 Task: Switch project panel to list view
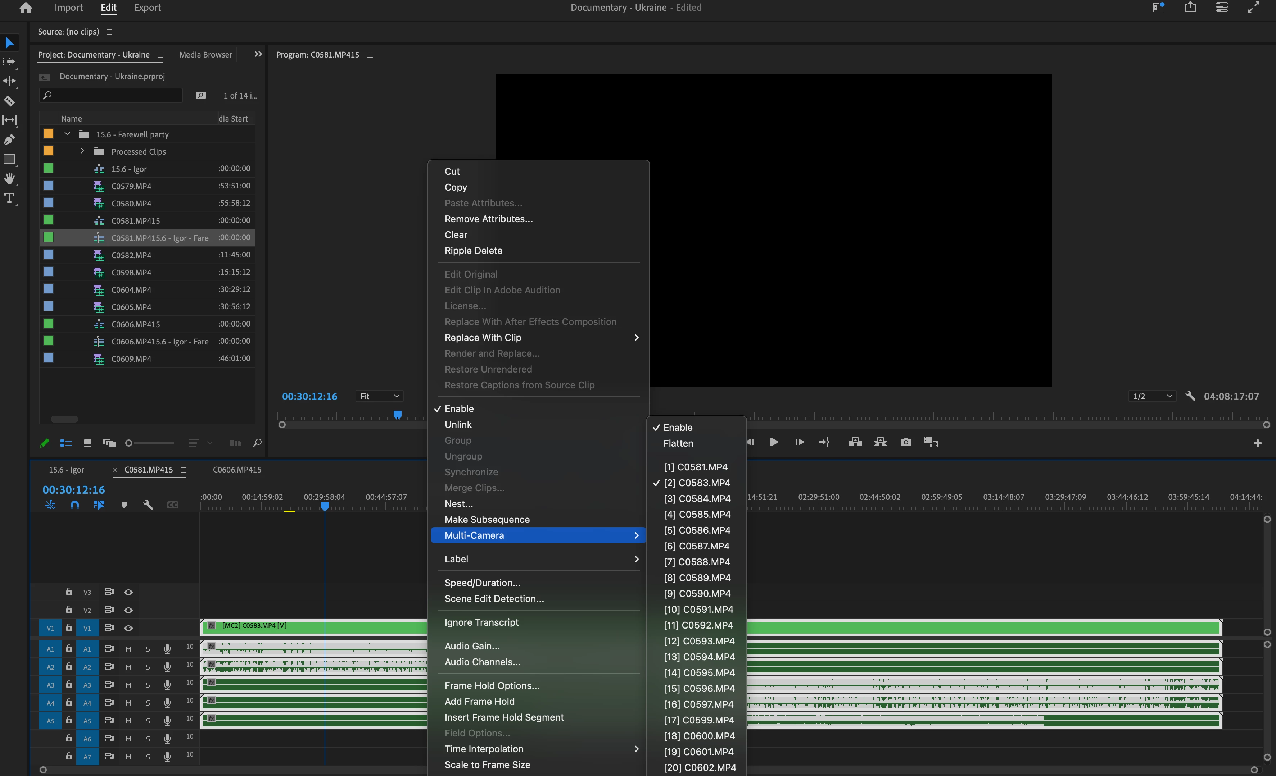[66, 443]
